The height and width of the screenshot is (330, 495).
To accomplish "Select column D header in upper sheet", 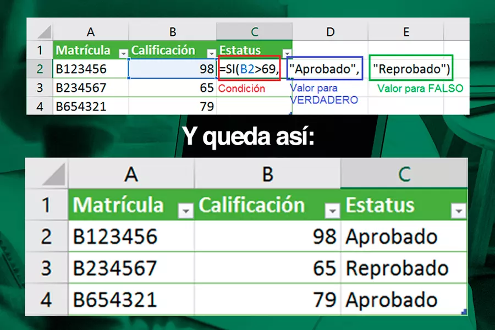I will [330, 31].
